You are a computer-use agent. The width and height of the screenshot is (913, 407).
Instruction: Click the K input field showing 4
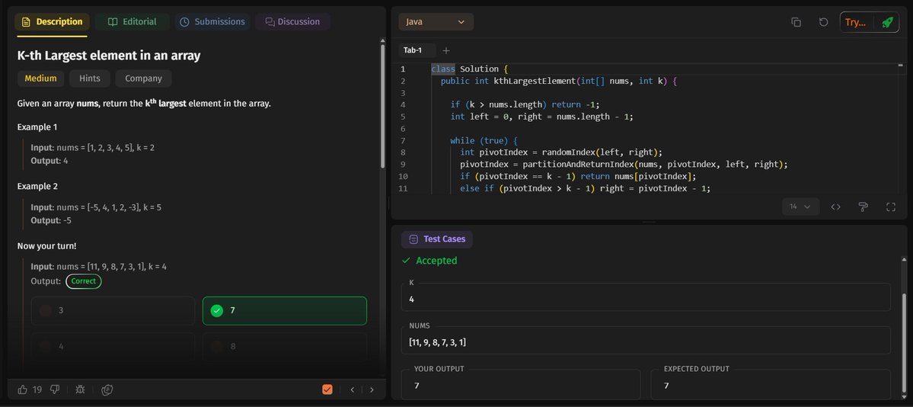click(x=646, y=297)
